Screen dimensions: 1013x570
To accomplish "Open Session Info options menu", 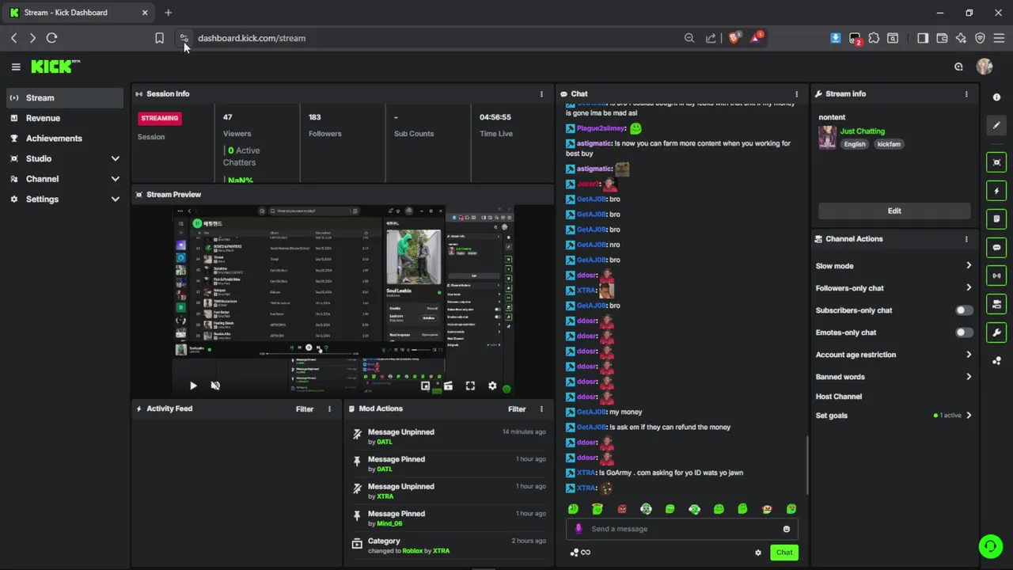I will click(541, 94).
